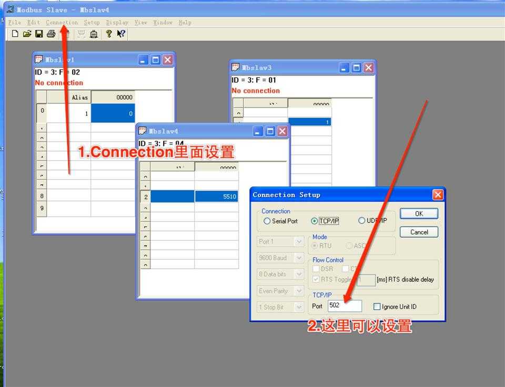Maximize the Mbslav4 child window
The image size is (505, 387).
[270, 131]
